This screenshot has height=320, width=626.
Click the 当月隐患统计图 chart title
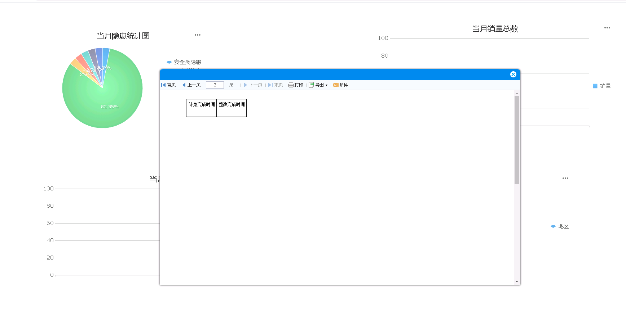pyautogui.click(x=123, y=36)
